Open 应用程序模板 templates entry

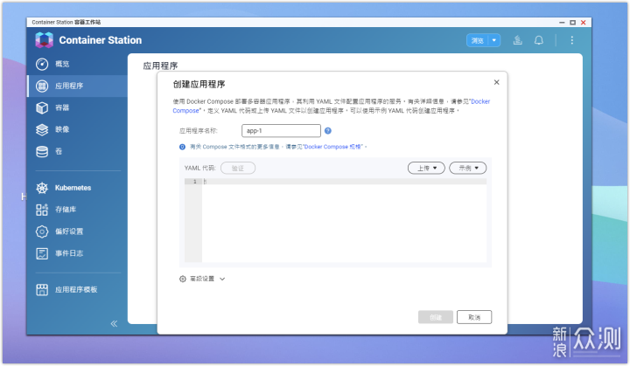(77, 289)
